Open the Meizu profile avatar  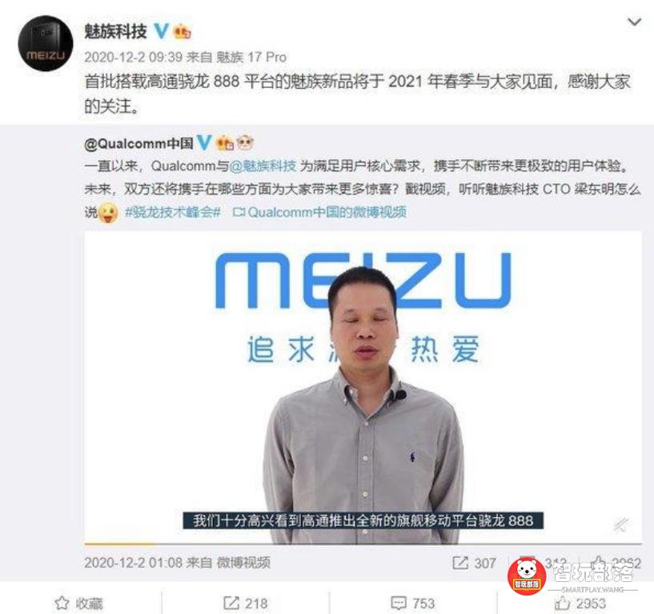click(x=46, y=44)
